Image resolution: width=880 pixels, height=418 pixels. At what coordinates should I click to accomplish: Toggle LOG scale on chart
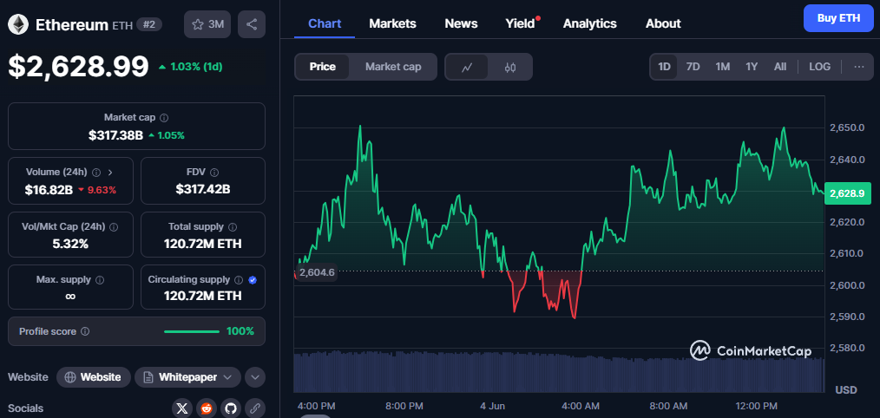[x=819, y=67]
